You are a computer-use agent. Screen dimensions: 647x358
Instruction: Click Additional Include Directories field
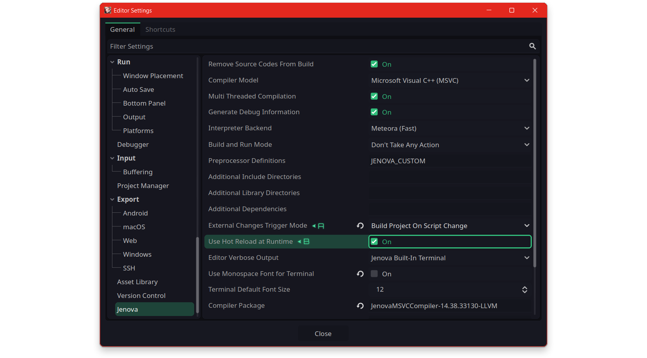point(450,177)
